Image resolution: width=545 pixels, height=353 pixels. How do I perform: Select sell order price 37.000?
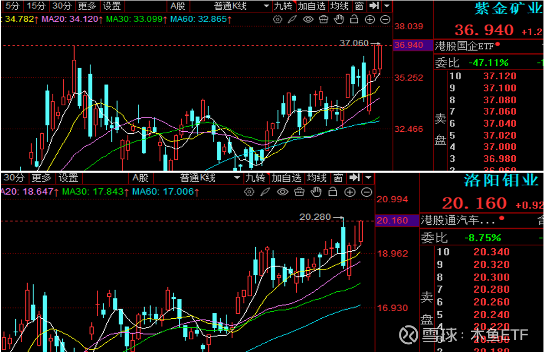(x=500, y=147)
